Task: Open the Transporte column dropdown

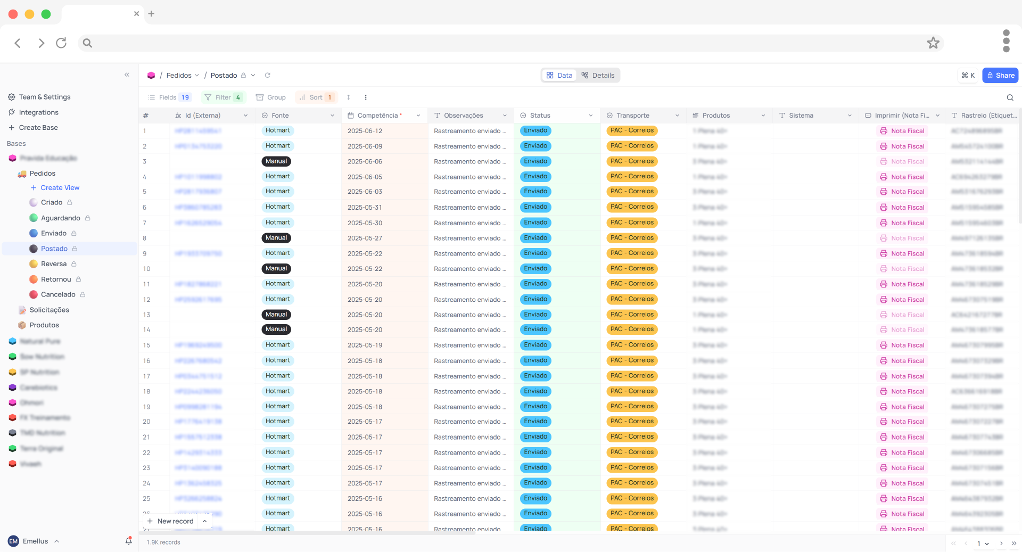Action: [677, 116]
